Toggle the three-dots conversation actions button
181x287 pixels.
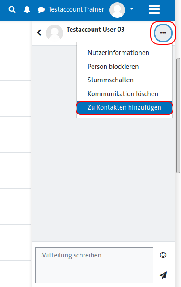(163, 33)
